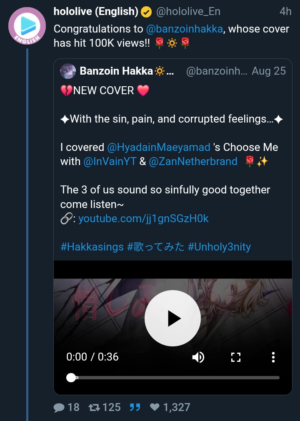Open youtube.com/jj1gnSGzH0k link
The height and width of the screenshot is (421, 300).
[x=143, y=218]
